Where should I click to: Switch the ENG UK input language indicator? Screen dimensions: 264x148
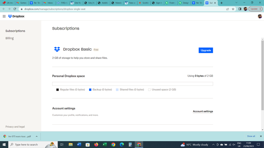(239, 144)
